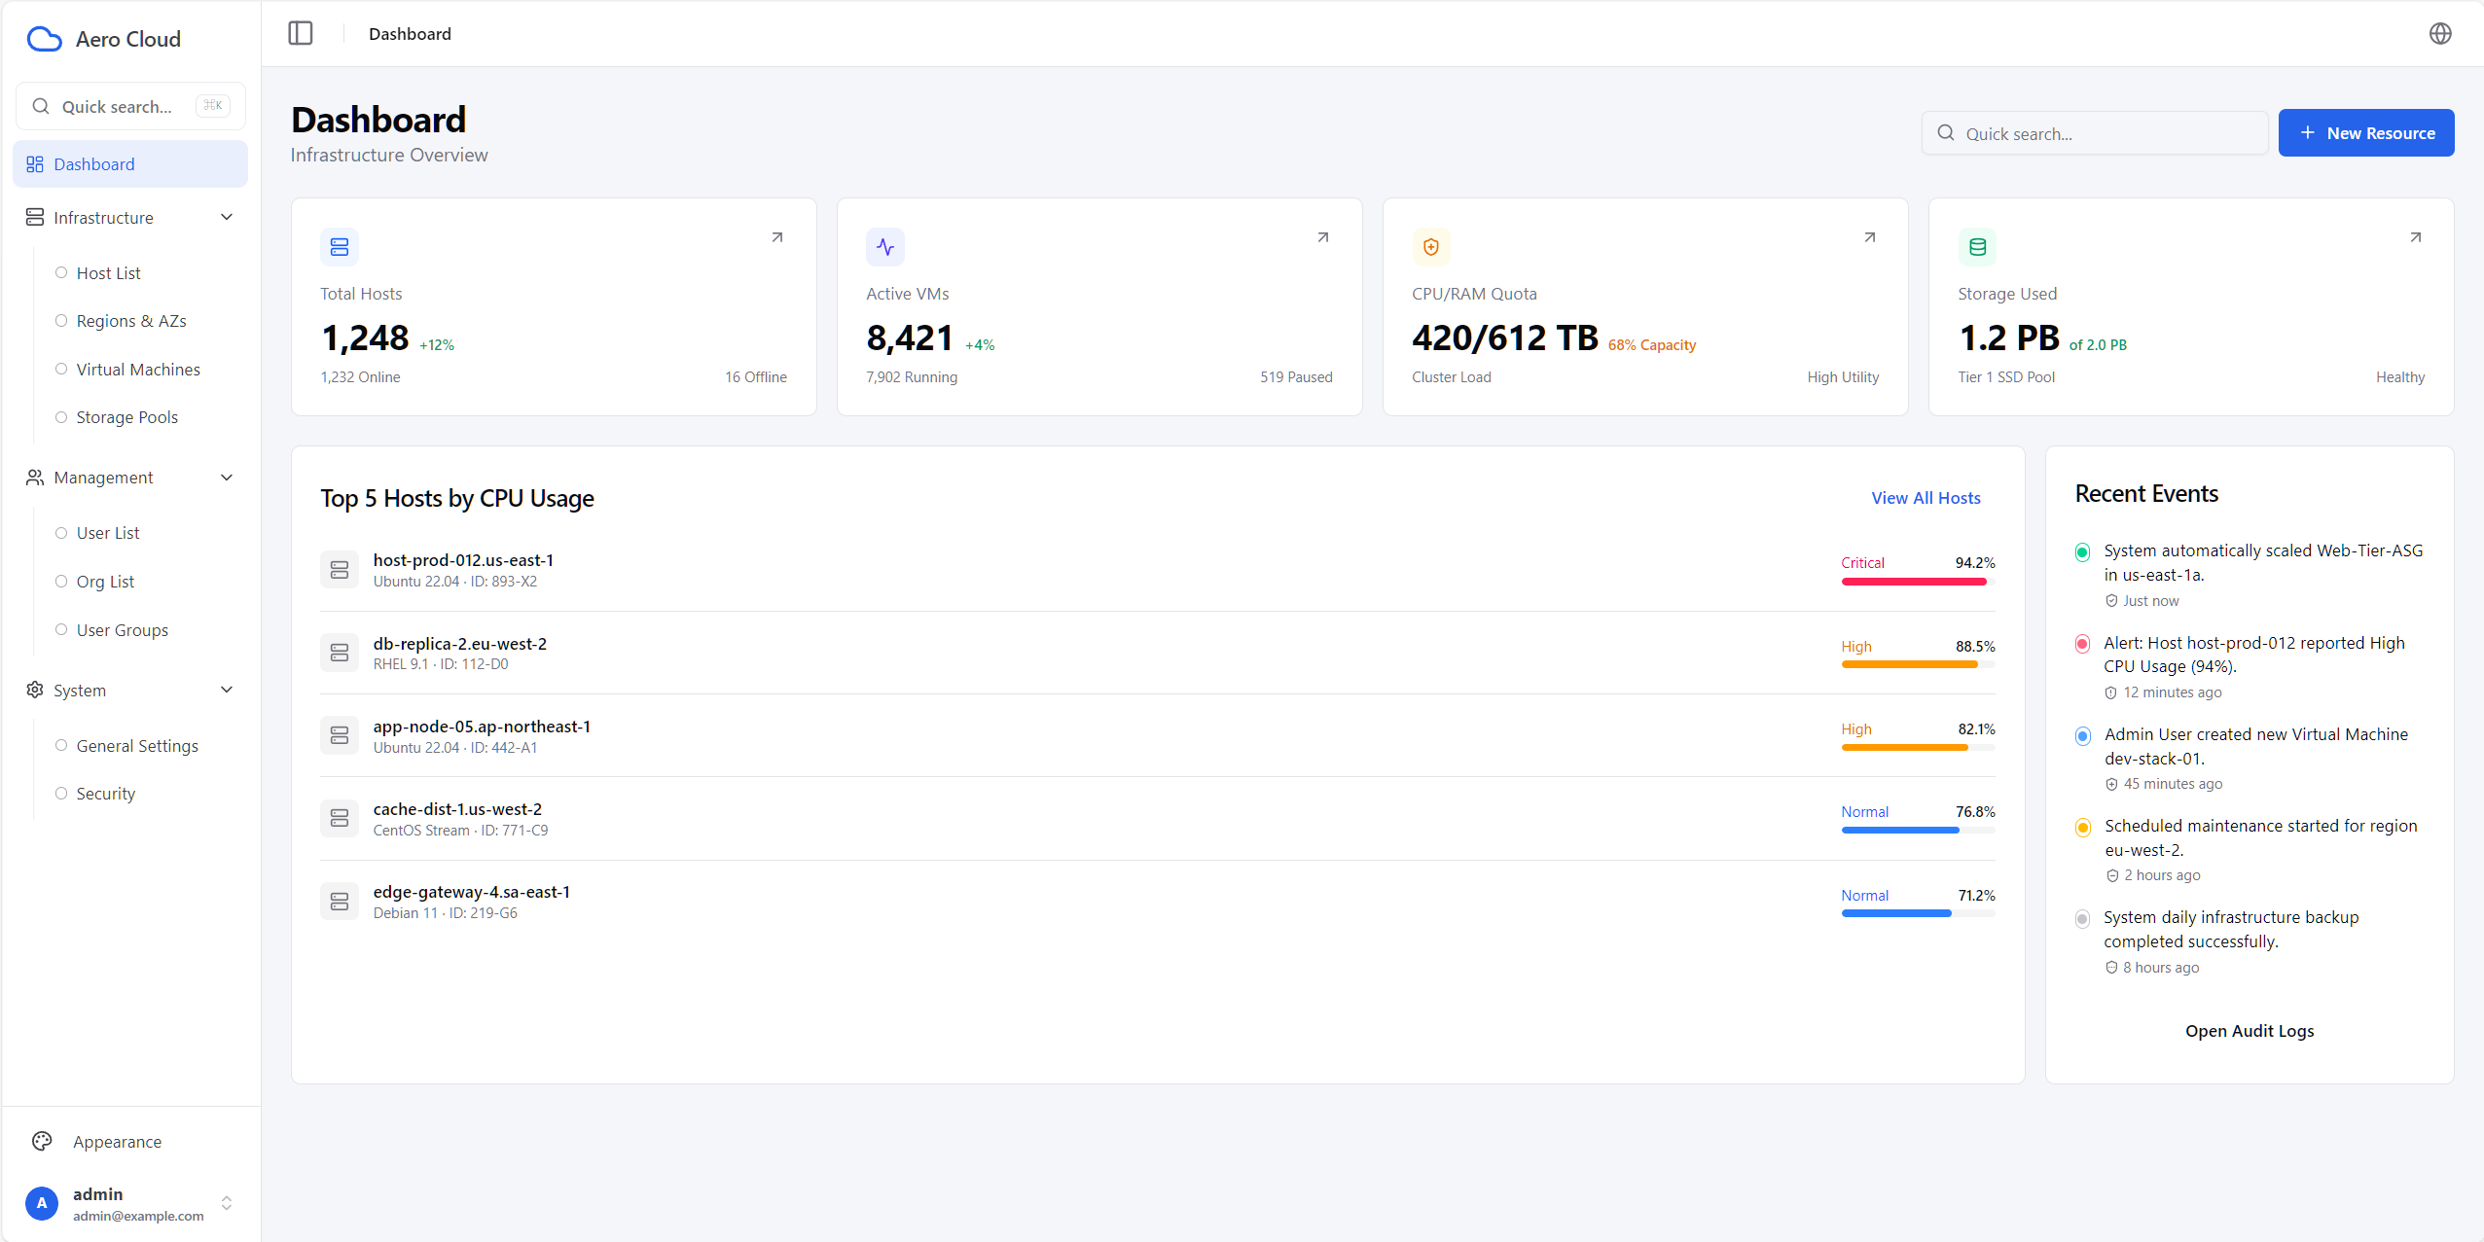Collapse the Infrastructure section chevron

point(227,217)
